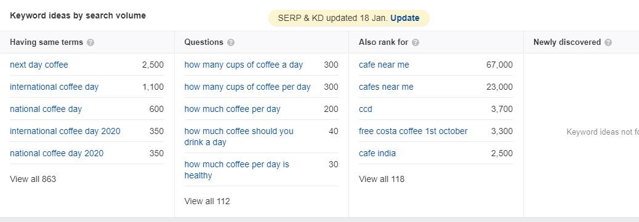Click help icon beside Questions heading
The height and width of the screenshot is (222, 639).
click(231, 42)
